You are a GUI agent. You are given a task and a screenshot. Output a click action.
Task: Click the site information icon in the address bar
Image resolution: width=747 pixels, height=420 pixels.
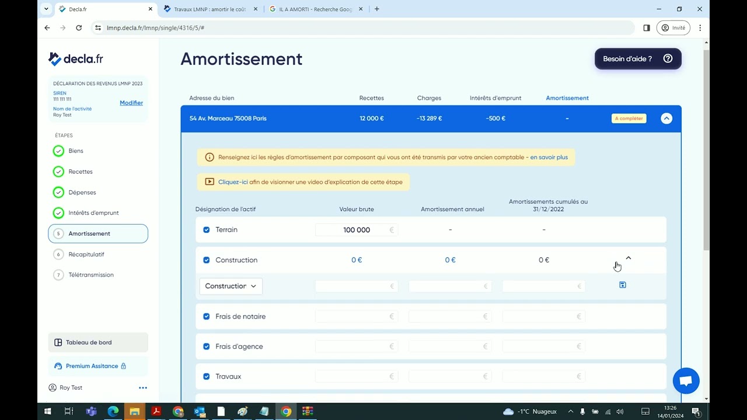click(x=98, y=27)
